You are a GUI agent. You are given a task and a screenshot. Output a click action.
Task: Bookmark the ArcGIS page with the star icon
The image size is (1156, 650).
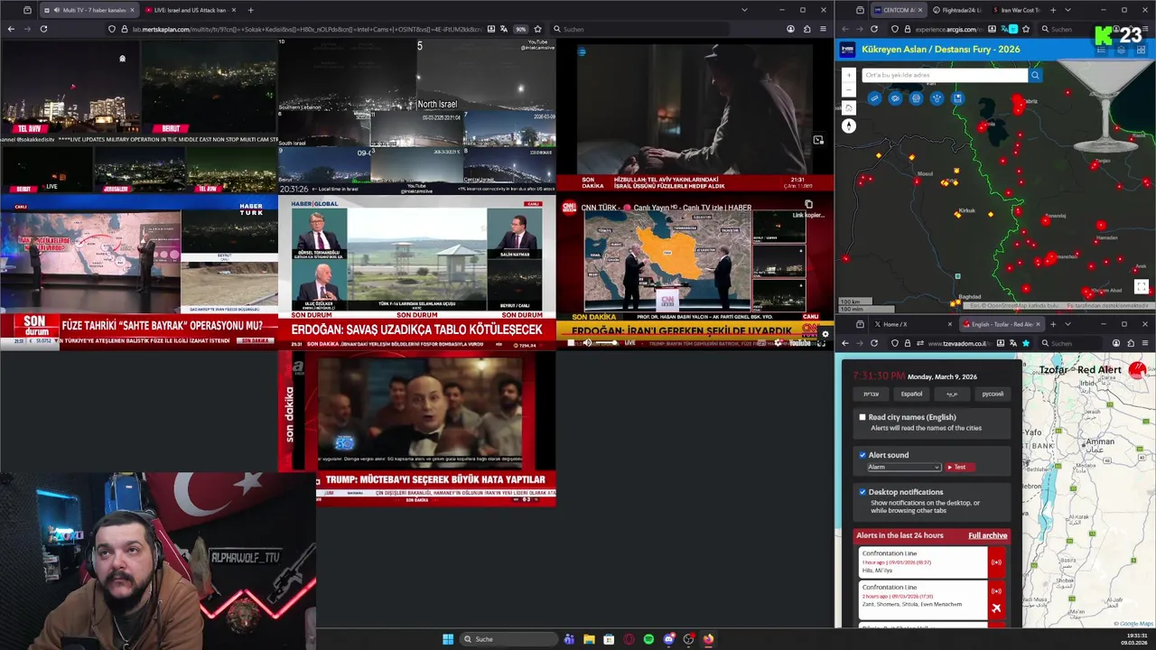click(x=1026, y=29)
